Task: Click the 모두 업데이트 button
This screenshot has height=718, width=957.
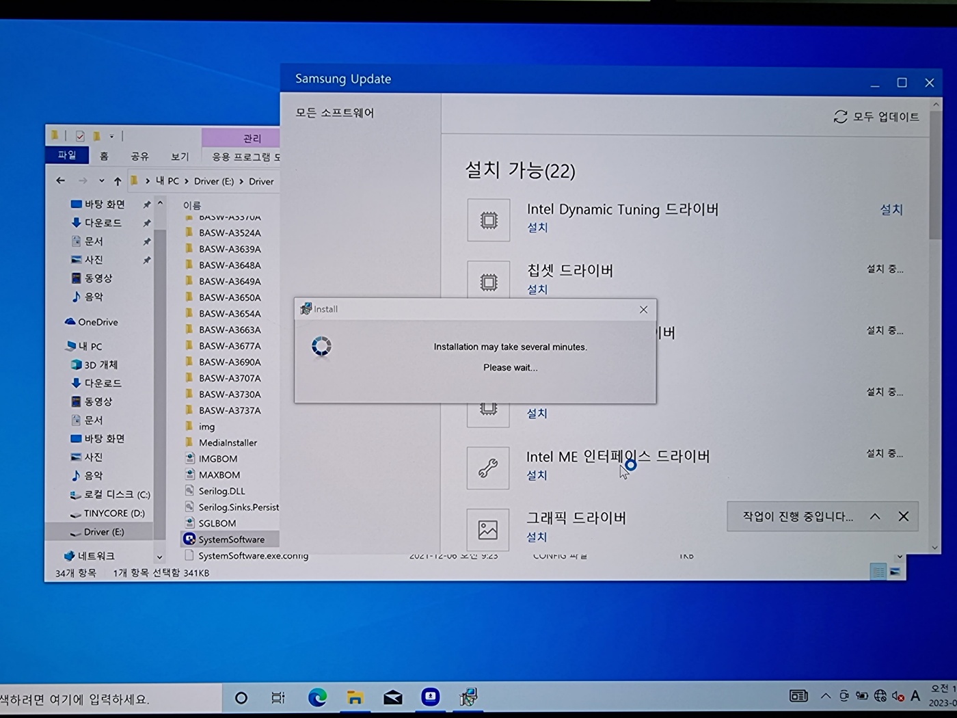Action: pos(876,117)
